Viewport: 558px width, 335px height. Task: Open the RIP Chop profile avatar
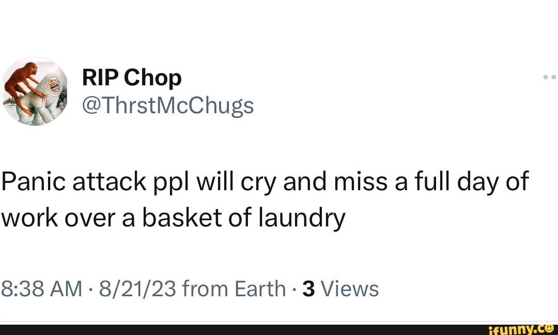[x=35, y=92]
